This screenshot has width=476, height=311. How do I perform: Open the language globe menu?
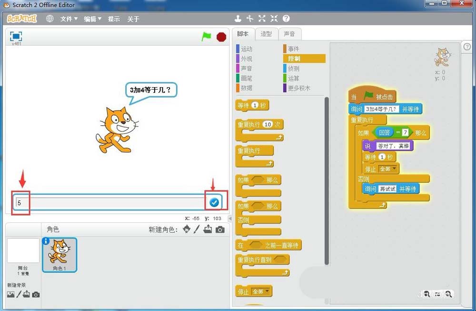click(50, 19)
